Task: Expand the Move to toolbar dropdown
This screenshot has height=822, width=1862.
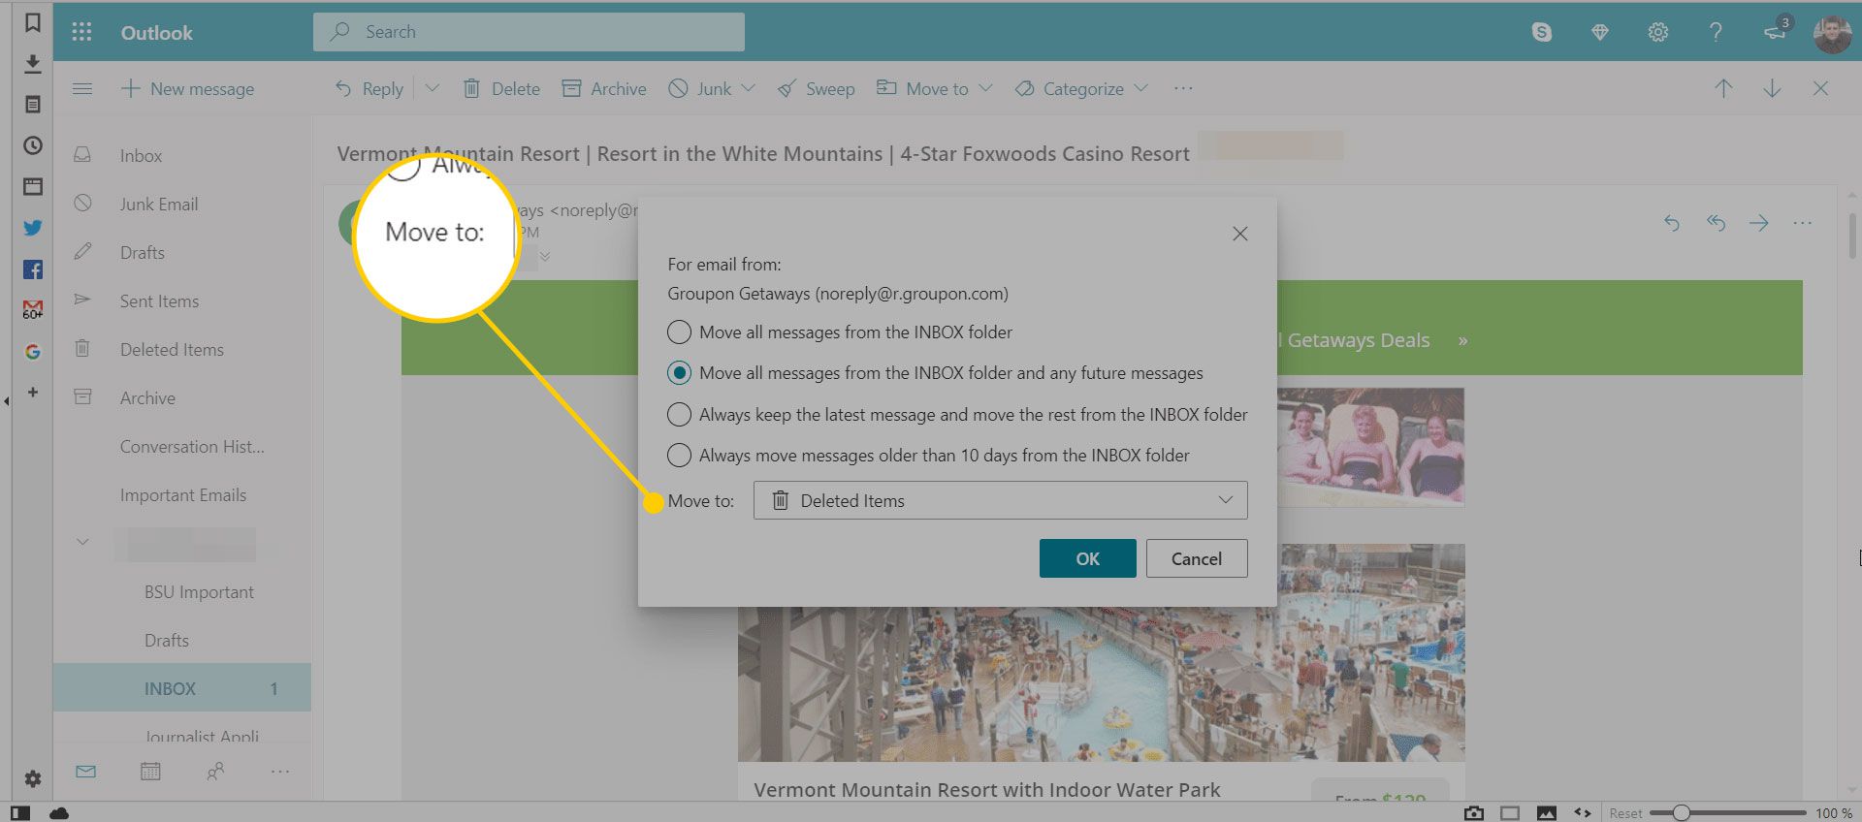Action: [x=985, y=88]
